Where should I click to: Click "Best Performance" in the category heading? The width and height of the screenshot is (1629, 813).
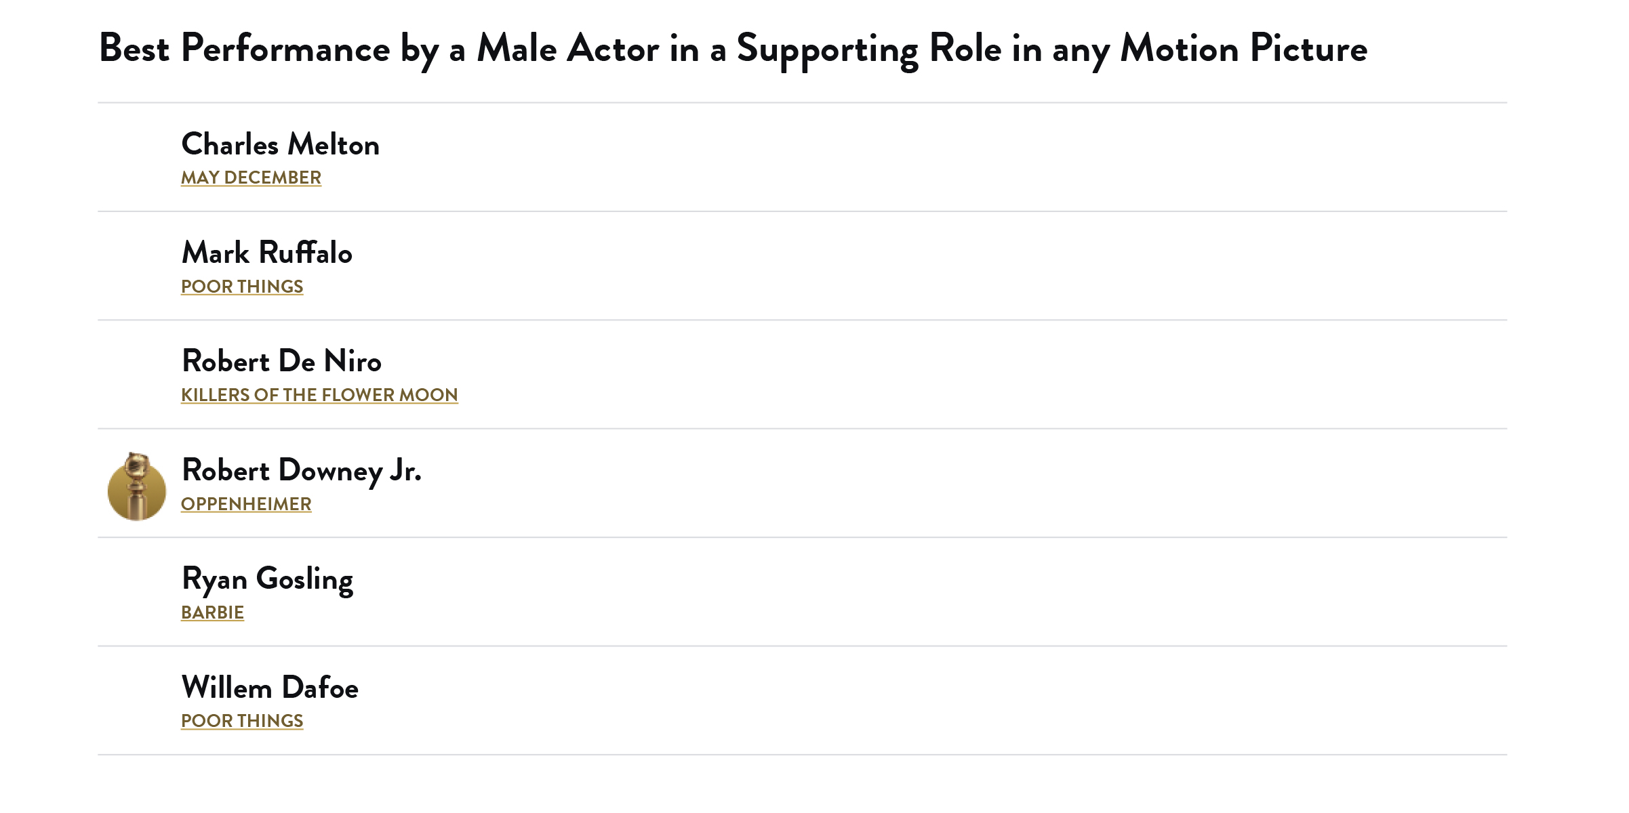[244, 49]
